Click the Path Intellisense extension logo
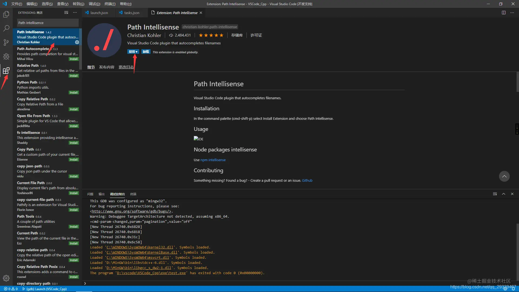This screenshot has width=519, height=292. pyautogui.click(x=104, y=40)
